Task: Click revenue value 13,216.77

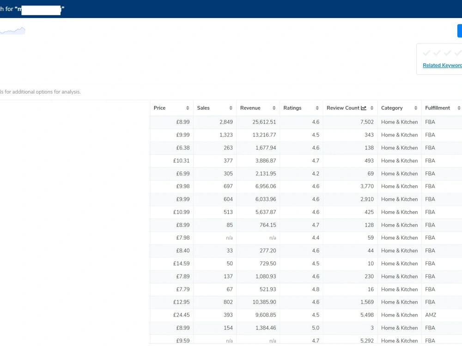Action: [x=264, y=135]
